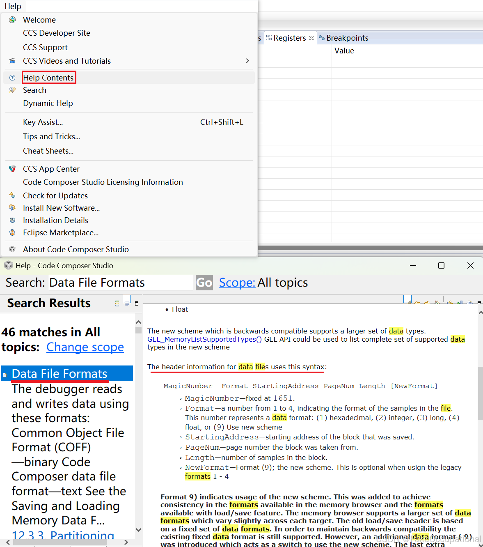Viewport: 483px width, 547px height.
Task: Click the Search menu entry icon
Action: tap(12, 90)
